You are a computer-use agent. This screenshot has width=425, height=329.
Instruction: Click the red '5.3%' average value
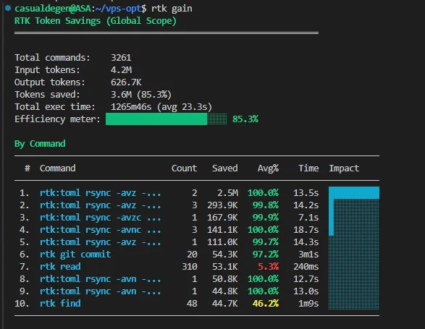coord(268,266)
